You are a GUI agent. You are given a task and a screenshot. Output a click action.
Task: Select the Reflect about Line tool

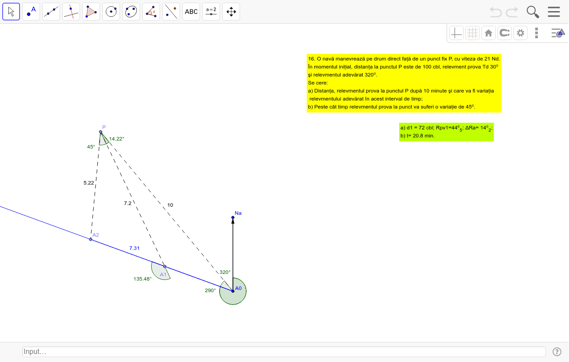(171, 12)
